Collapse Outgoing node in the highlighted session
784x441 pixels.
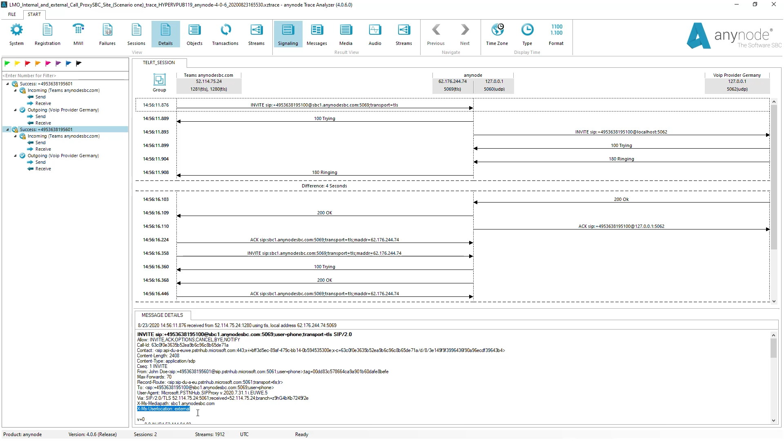[x=16, y=156]
